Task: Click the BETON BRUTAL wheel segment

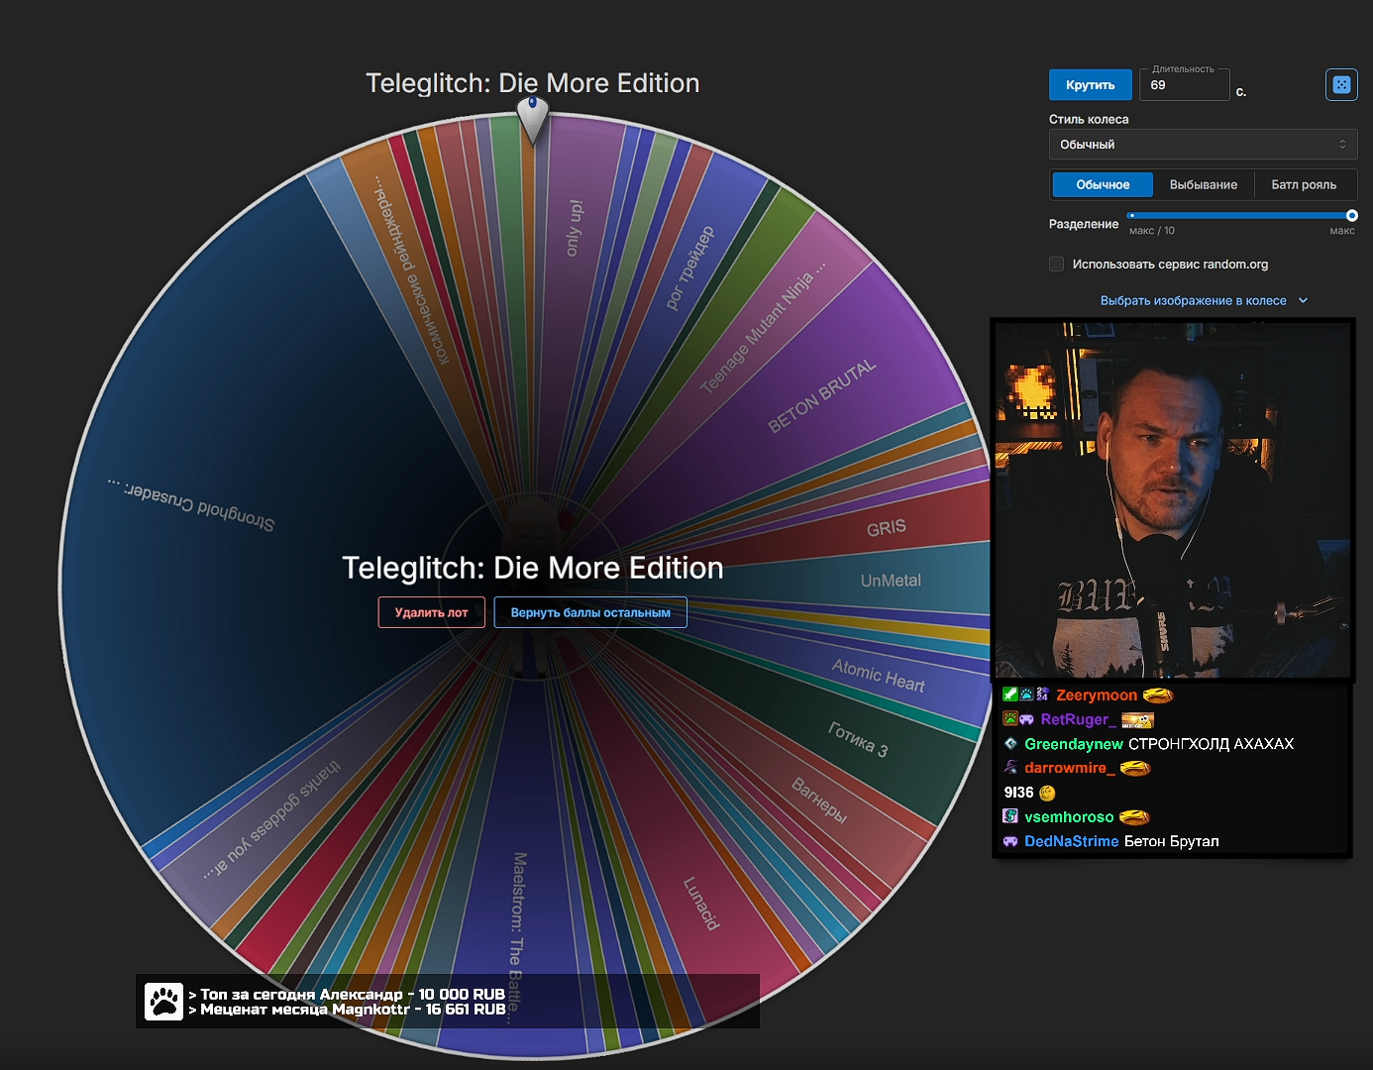Action: pos(822,396)
